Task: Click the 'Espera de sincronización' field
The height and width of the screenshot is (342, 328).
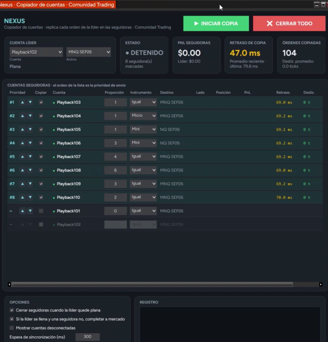Action: (87, 337)
